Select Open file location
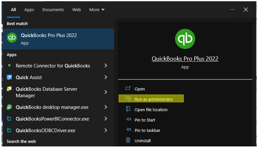 [x=151, y=109]
